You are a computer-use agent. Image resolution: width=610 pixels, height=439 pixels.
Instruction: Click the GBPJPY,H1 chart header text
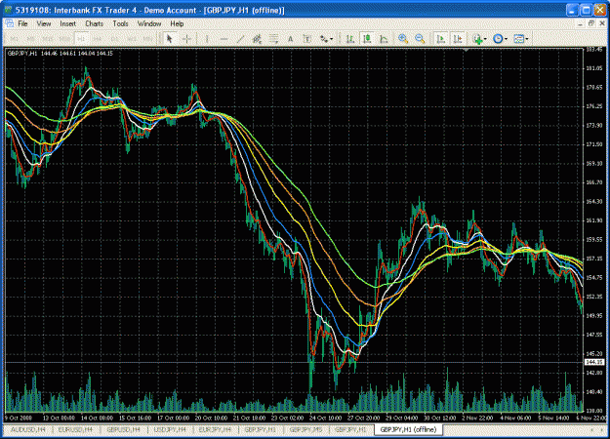pos(60,54)
